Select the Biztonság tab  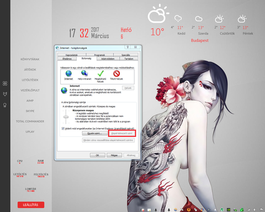[x=86, y=59]
